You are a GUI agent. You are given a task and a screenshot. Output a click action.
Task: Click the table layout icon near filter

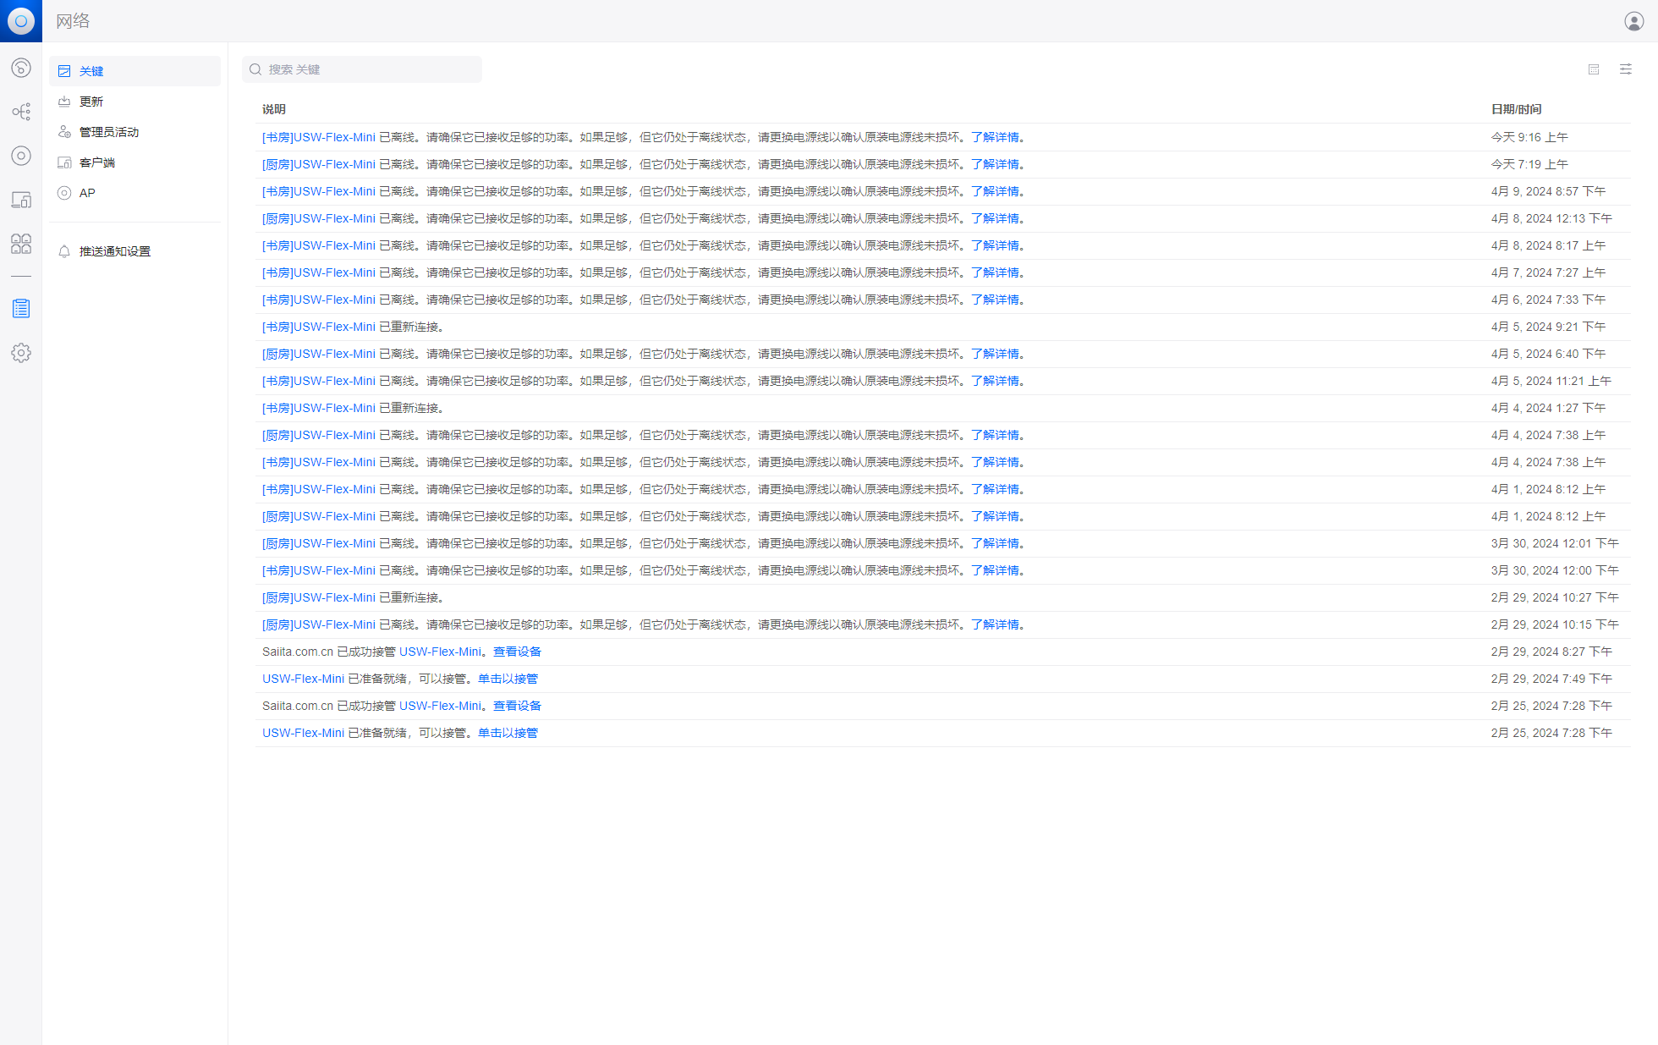1594,69
